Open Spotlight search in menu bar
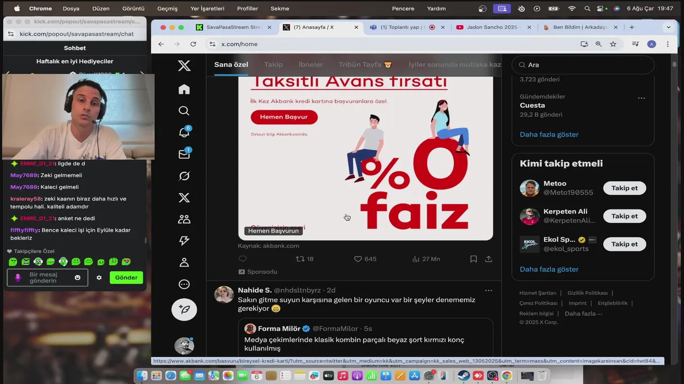 click(x=587, y=9)
